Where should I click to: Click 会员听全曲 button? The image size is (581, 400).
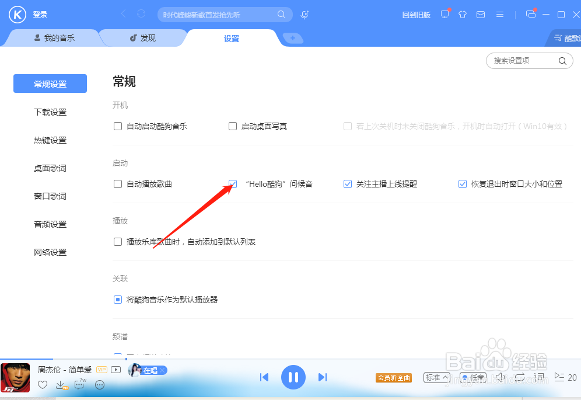click(394, 378)
